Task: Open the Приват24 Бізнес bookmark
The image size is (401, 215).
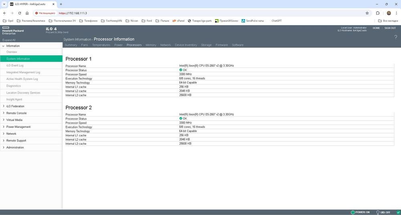Action: tap(227, 21)
